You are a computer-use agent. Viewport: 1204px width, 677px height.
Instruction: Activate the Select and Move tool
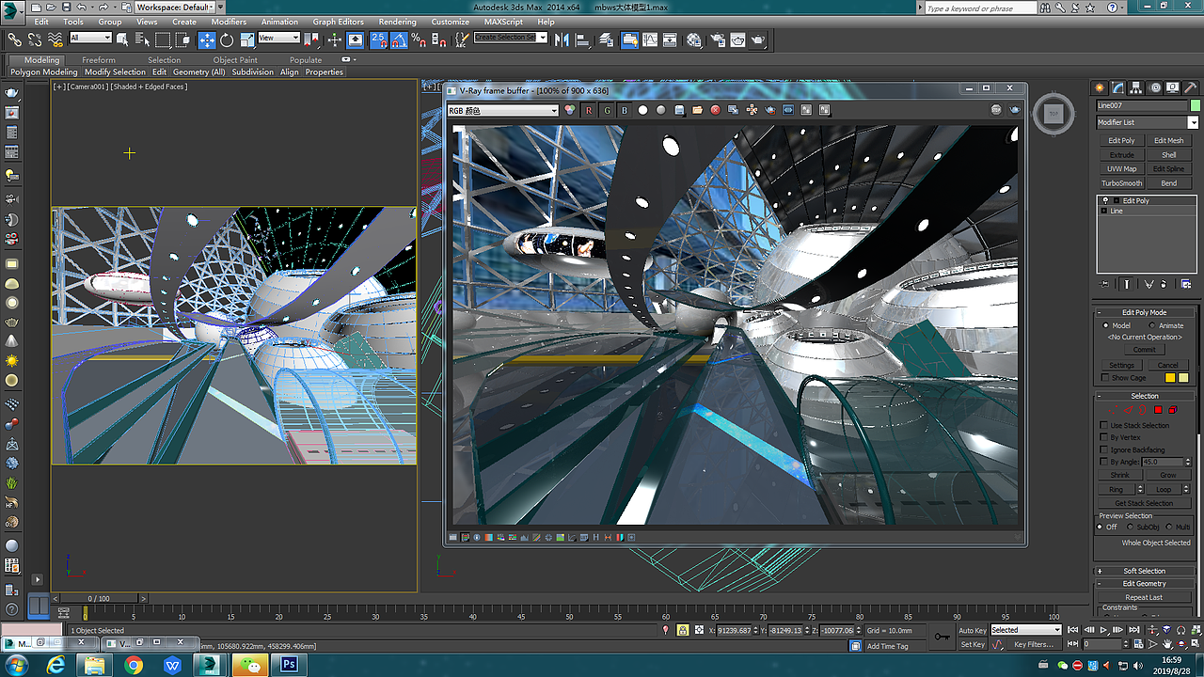tap(207, 39)
